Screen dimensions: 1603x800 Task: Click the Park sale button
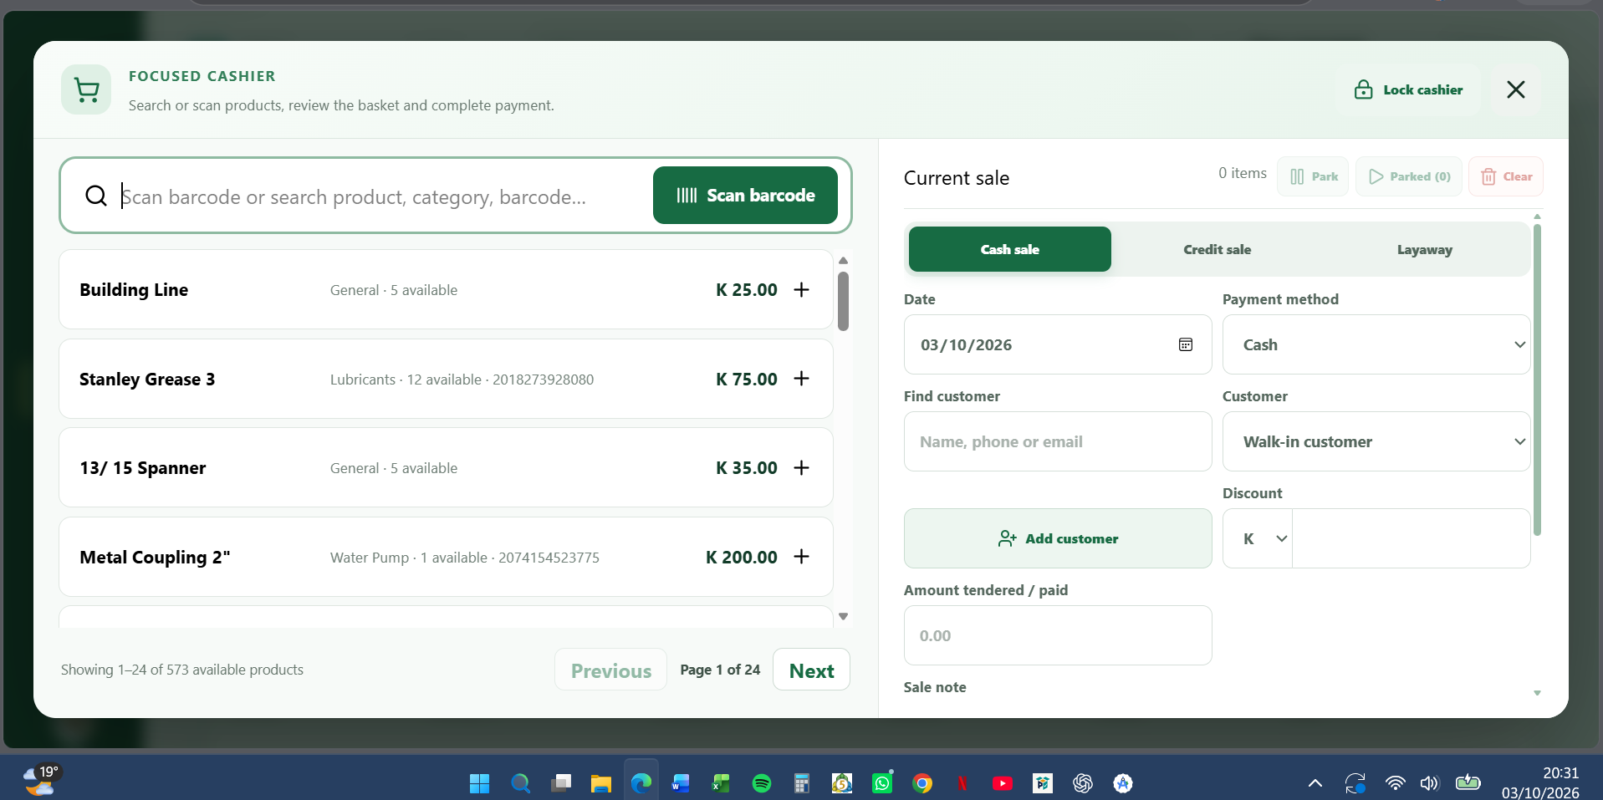click(1313, 176)
